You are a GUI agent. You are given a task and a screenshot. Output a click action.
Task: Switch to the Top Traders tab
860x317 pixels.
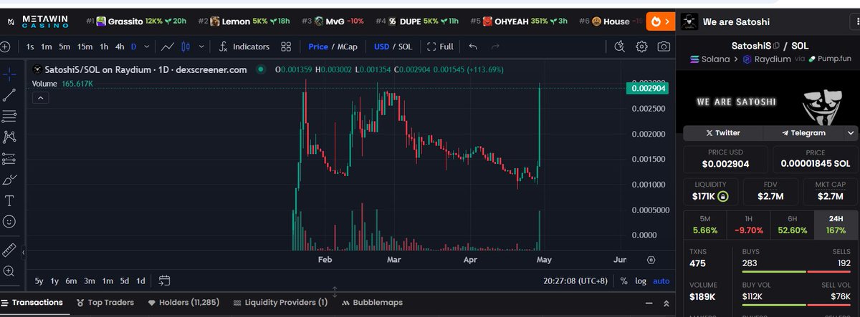coord(105,303)
